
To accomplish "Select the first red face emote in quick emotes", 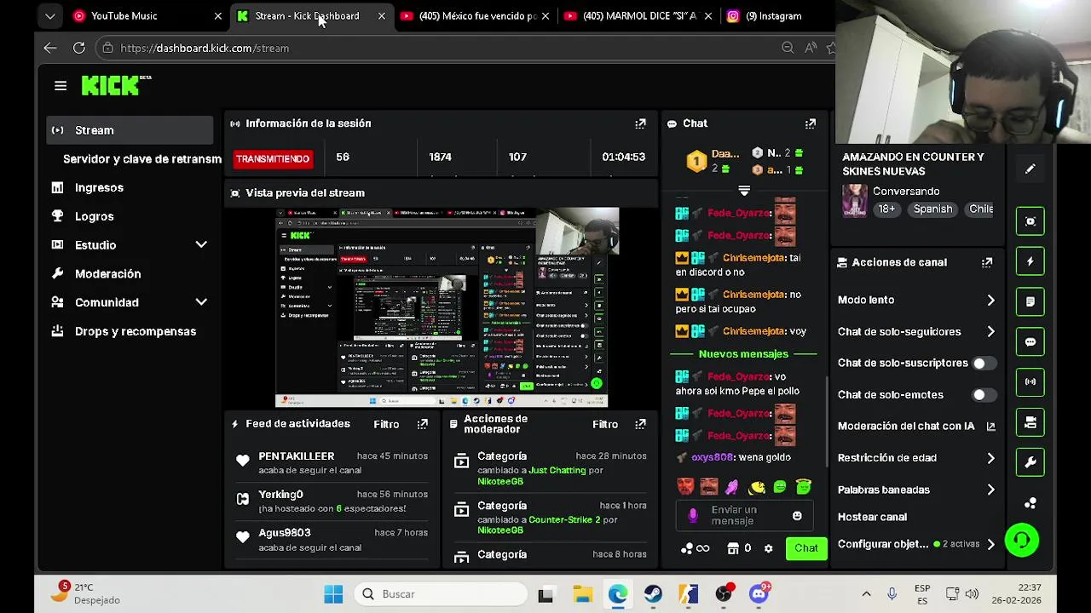I will click(x=685, y=487).
